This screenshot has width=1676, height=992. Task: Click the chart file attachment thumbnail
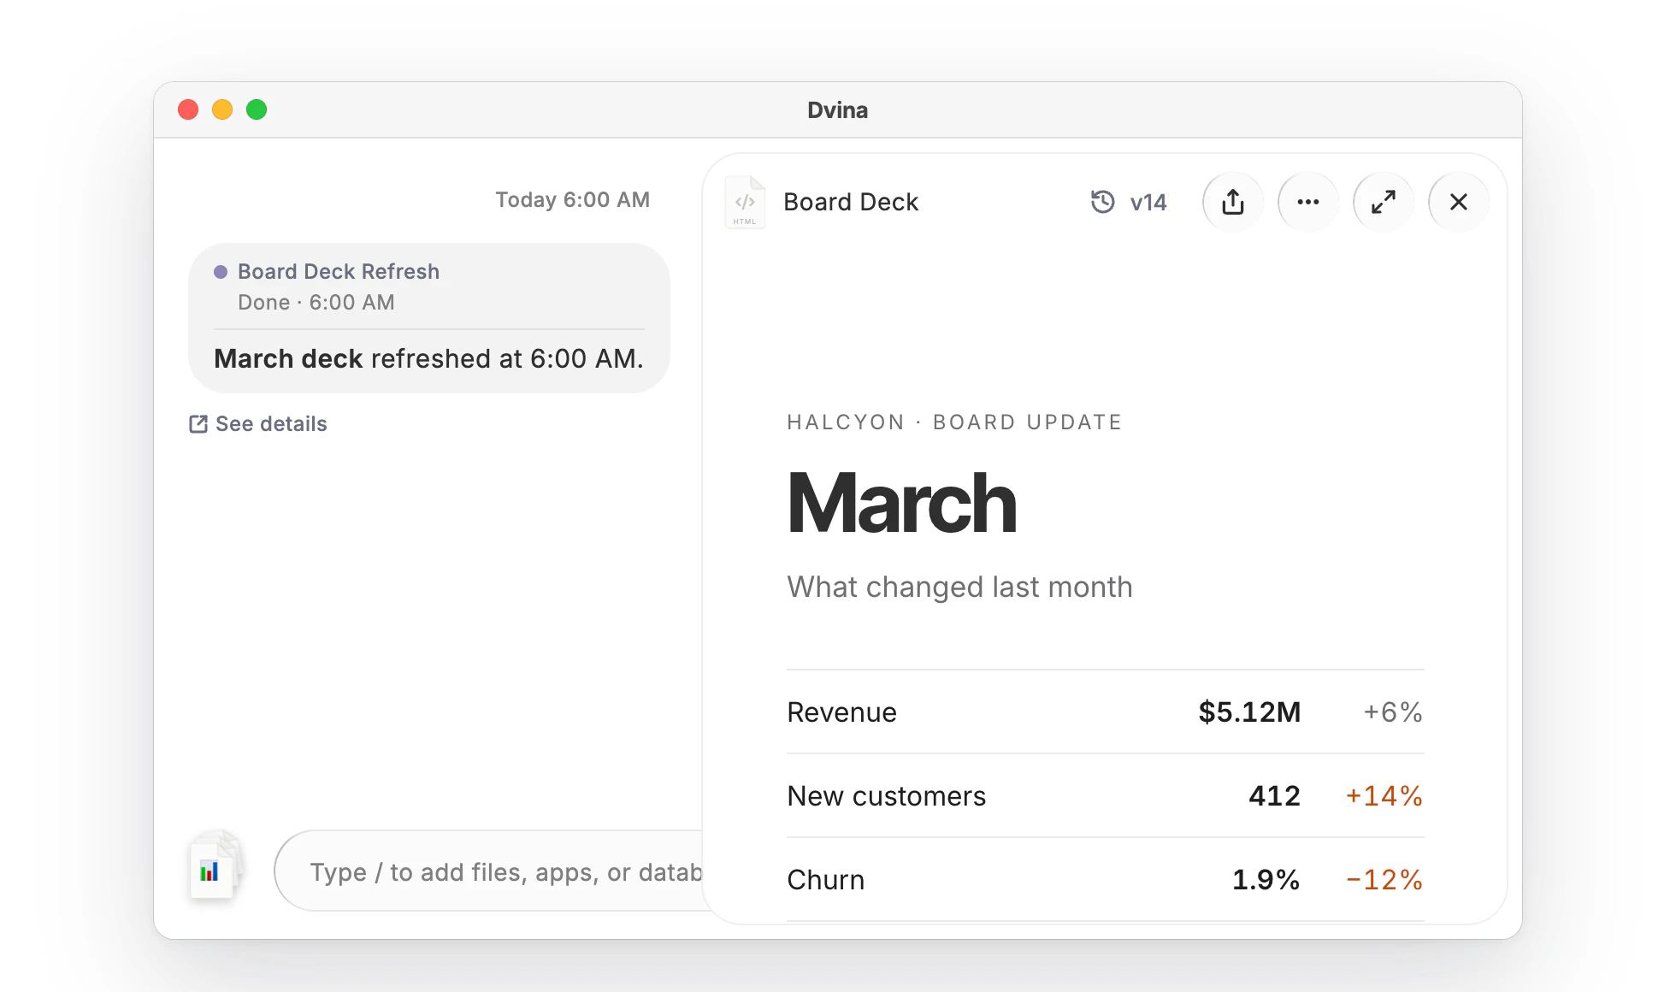click(x=214, y=867)
